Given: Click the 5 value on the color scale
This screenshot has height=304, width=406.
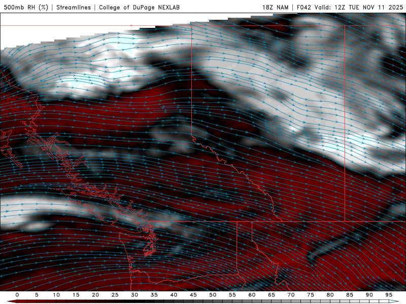Looking at the screenshot, I should (37, 295).
